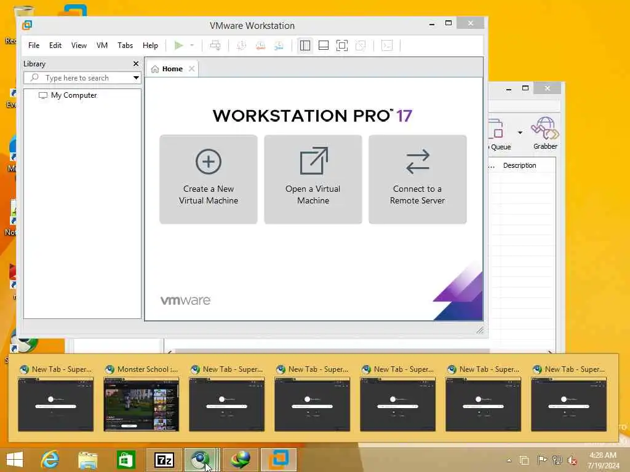This screenshot has height=472, width=630.
Task: Click Connect to a Remote Server
Action: [x=418, y=179]
